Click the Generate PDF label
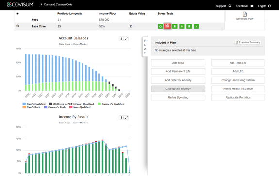Screen dimensions: 279x176 [x=245, y=19]
